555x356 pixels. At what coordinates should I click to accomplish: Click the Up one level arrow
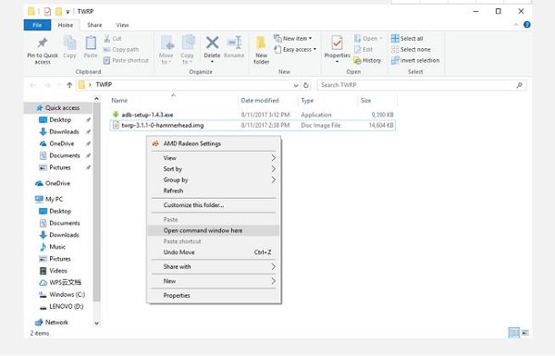pyautogui.click(x=69, y=85)
